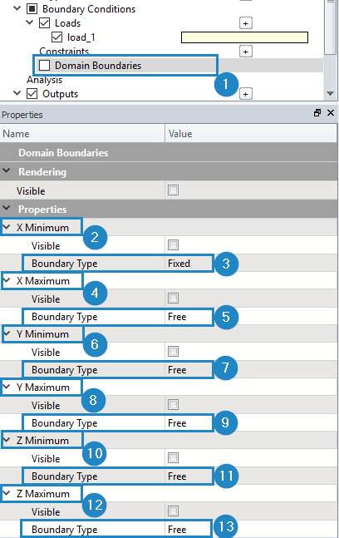
Task: Collapse the Boundary Conditions tree node
Action: click(x=17, y=8)
